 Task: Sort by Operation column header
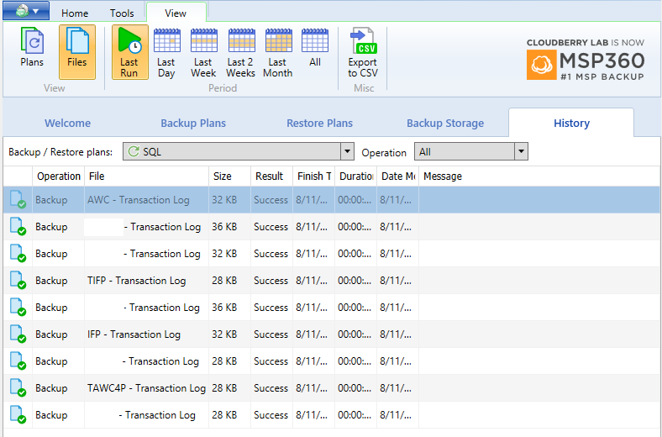[58, 176]
